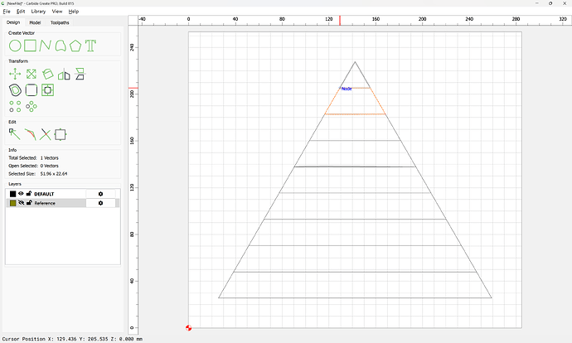This screenshot has width=572, height=343.
Task: Open the Boolean operations tool
Action: click(x=47, y=90)
